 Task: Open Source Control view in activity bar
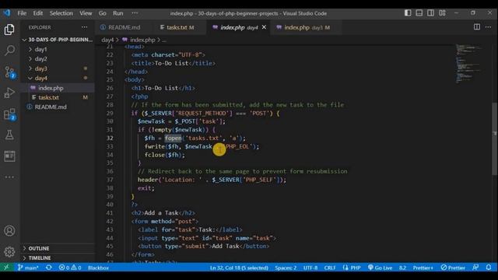coord(9,72)
